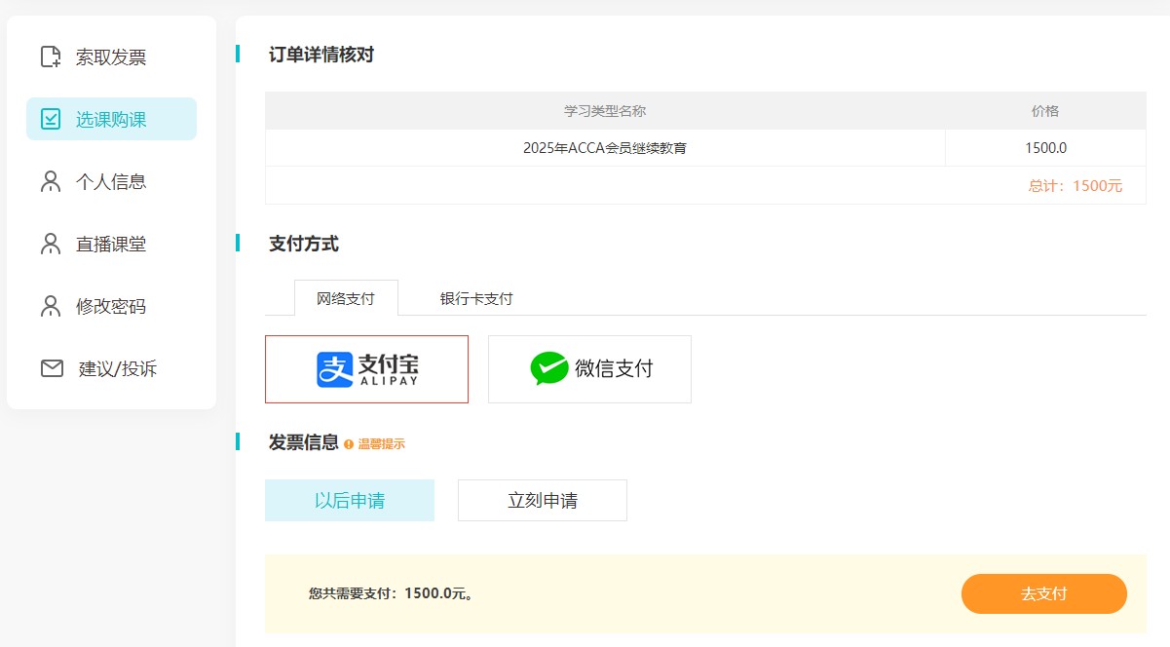
Task: Open 索取发票 in the sidebar
Action: pos(111,57)
